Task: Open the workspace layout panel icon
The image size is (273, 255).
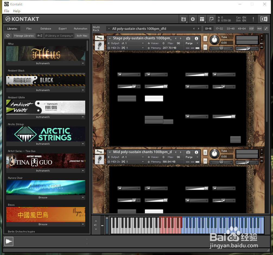Action: pyautogui.click(x=202, y=19)
